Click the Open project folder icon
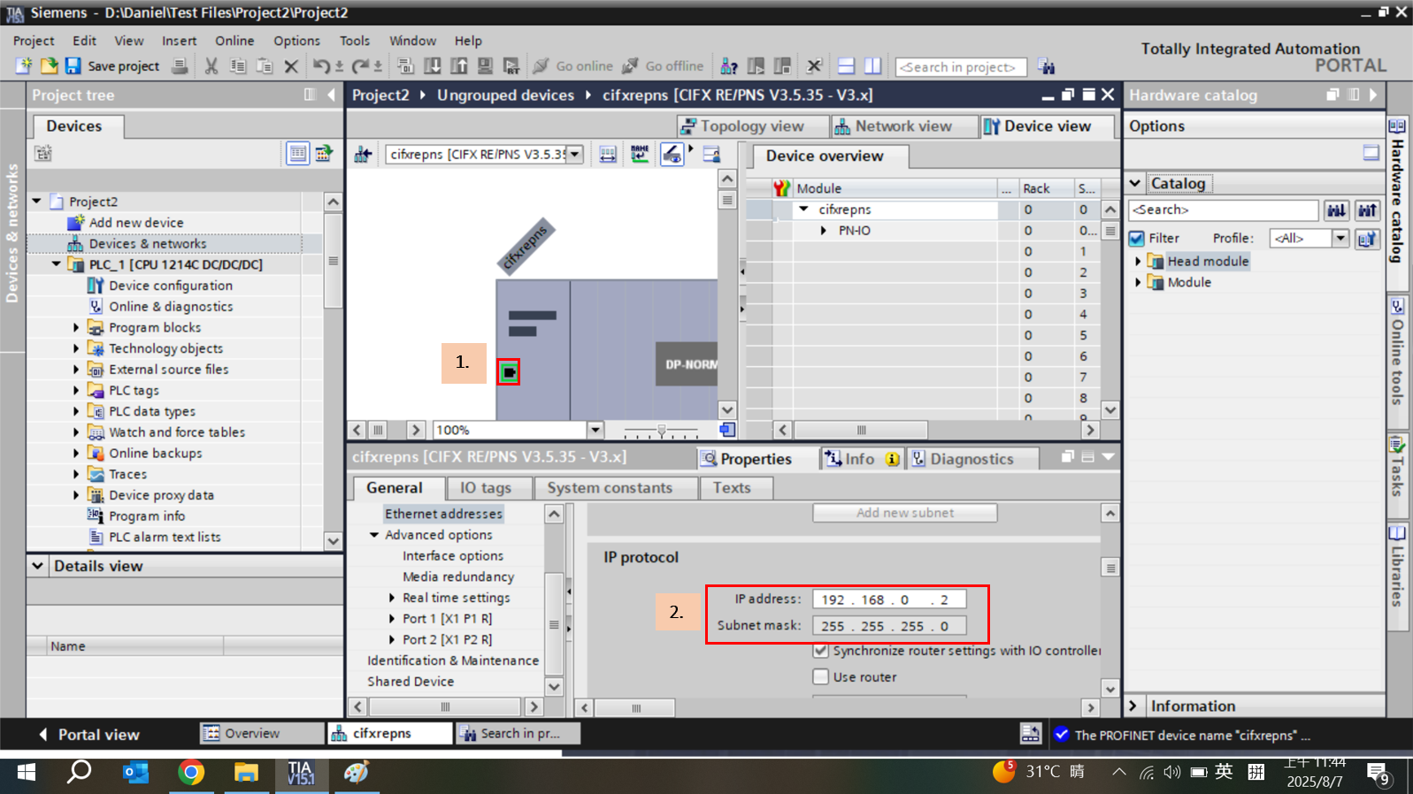Image resolution: width=1413 pixels, height=794 pixels. click(49, 65)
